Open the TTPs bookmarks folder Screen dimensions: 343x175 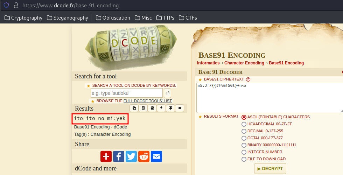(165, 18)
